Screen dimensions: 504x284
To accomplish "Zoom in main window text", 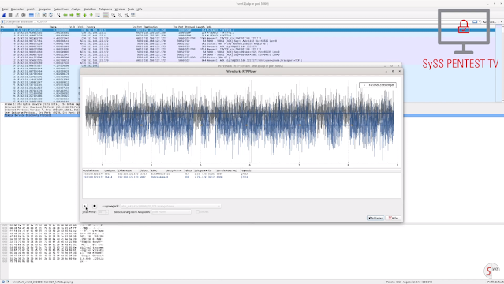I will [x=114, y=15].
